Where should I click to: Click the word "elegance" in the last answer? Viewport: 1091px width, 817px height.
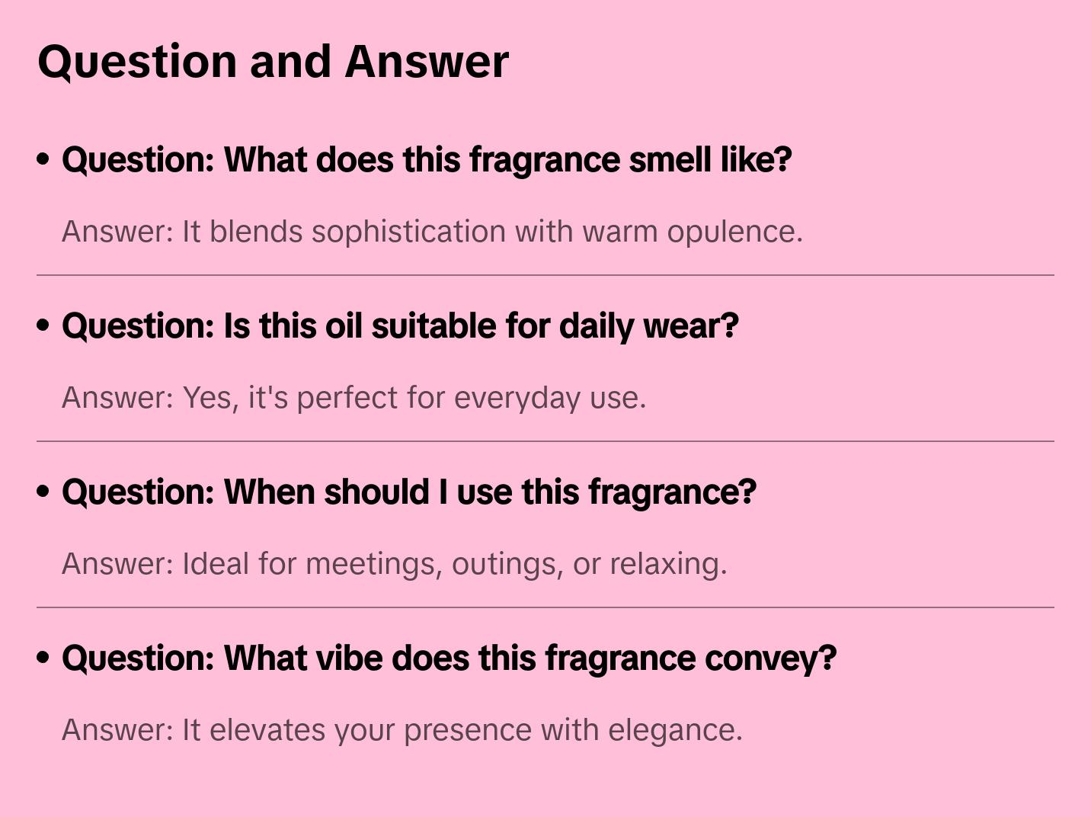(x=674, y=730)
